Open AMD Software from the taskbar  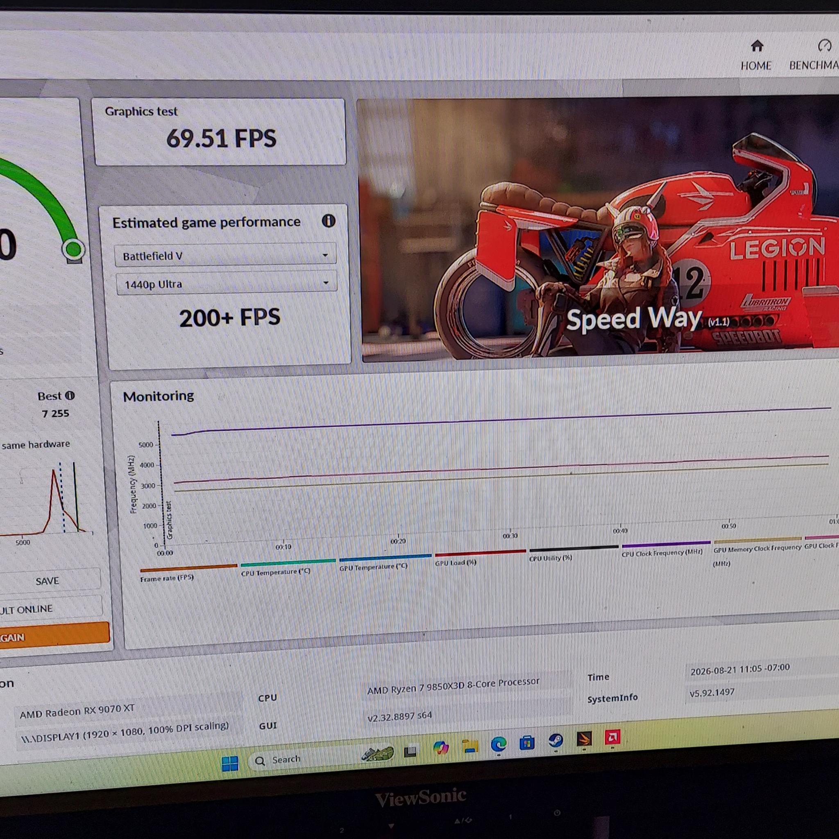(x=612, y=737)
